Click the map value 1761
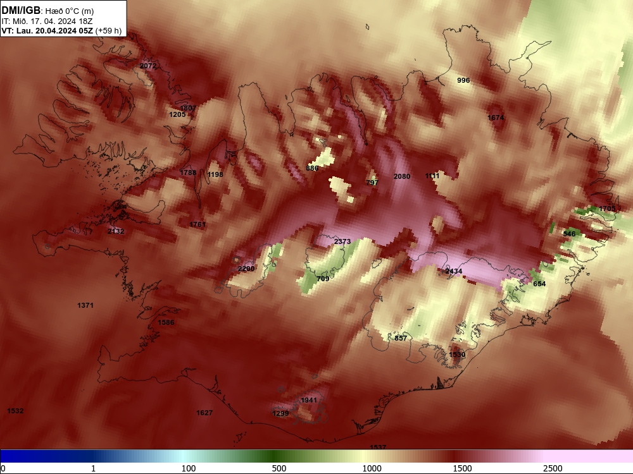The image size is (633, 474). (x=197, y=224)
